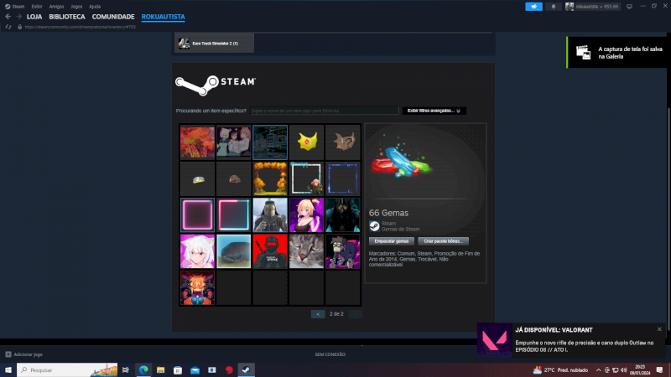The height and width of the screenshot is (377, 671).
Task: Open the announcements megaphone button
Action: point(533,7)
